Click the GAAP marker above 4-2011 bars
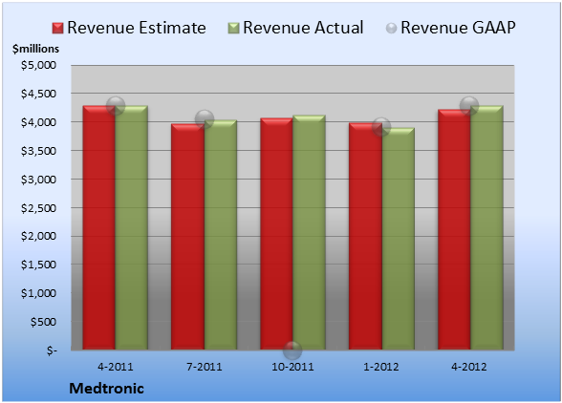 116,106
